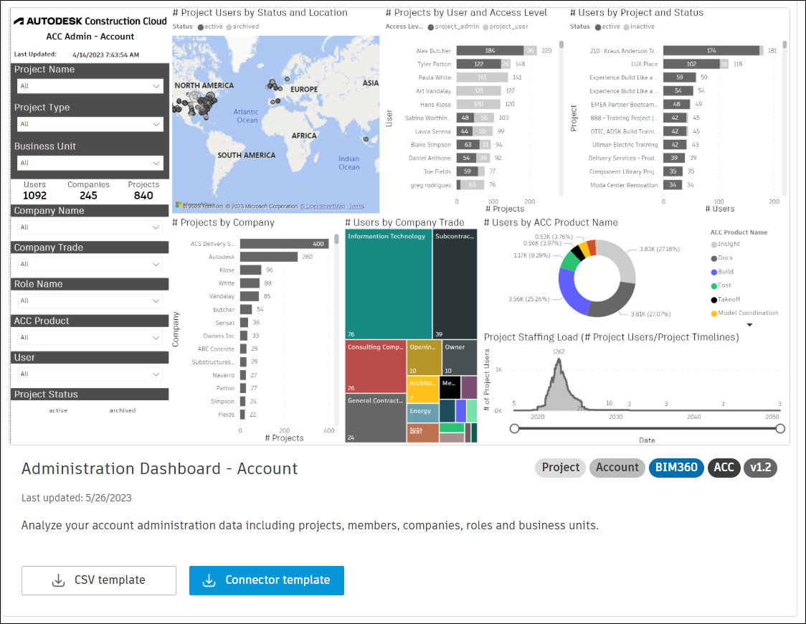Select the General Contractor treemap tile

(x=376, y=418)
